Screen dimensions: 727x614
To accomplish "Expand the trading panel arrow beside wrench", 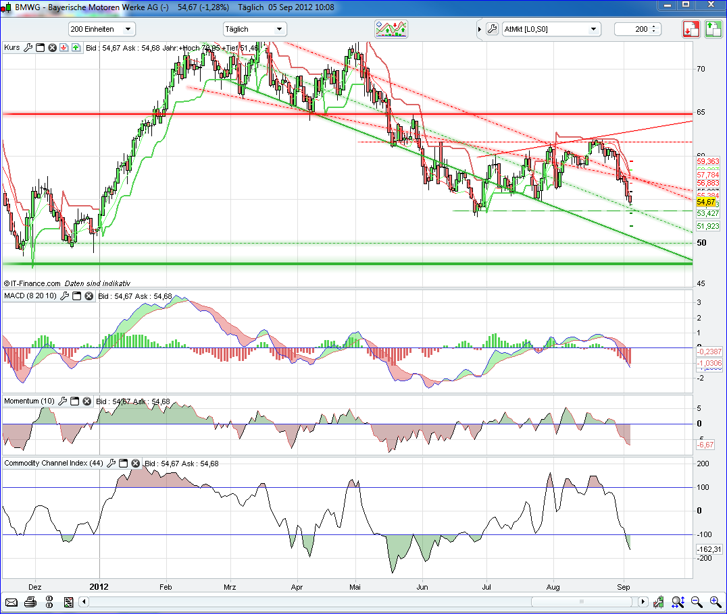I will 479,29.
